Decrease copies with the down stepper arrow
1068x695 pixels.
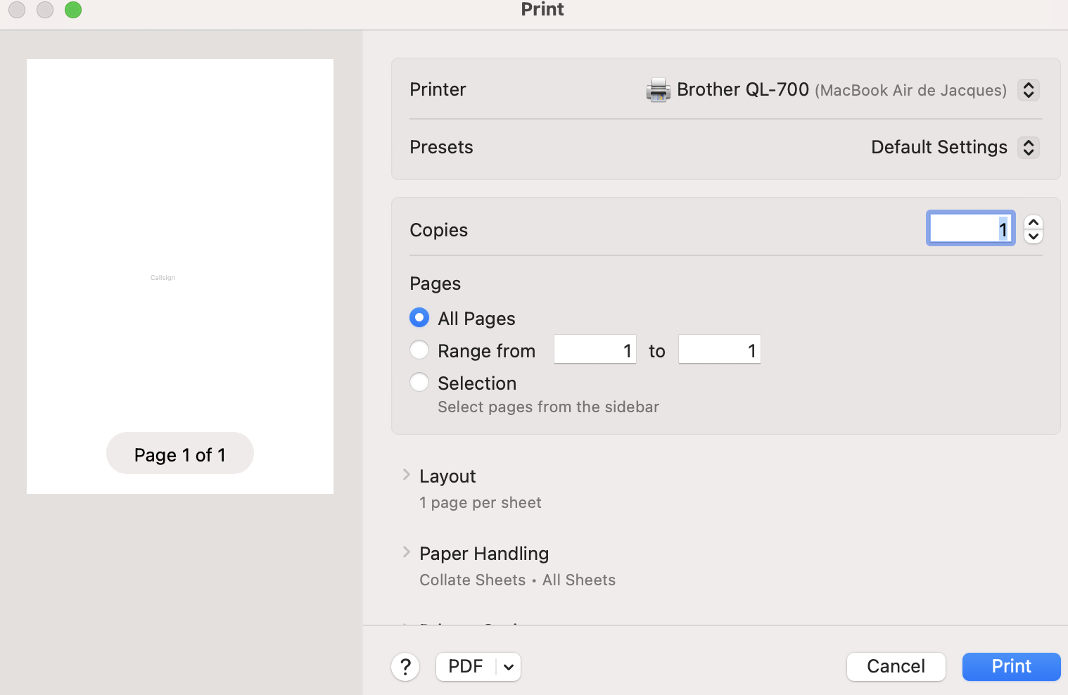click(1033, 237)
